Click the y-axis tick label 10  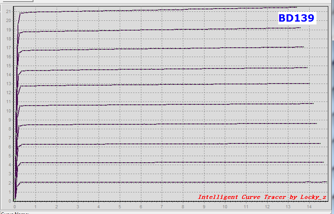(8, 111)
